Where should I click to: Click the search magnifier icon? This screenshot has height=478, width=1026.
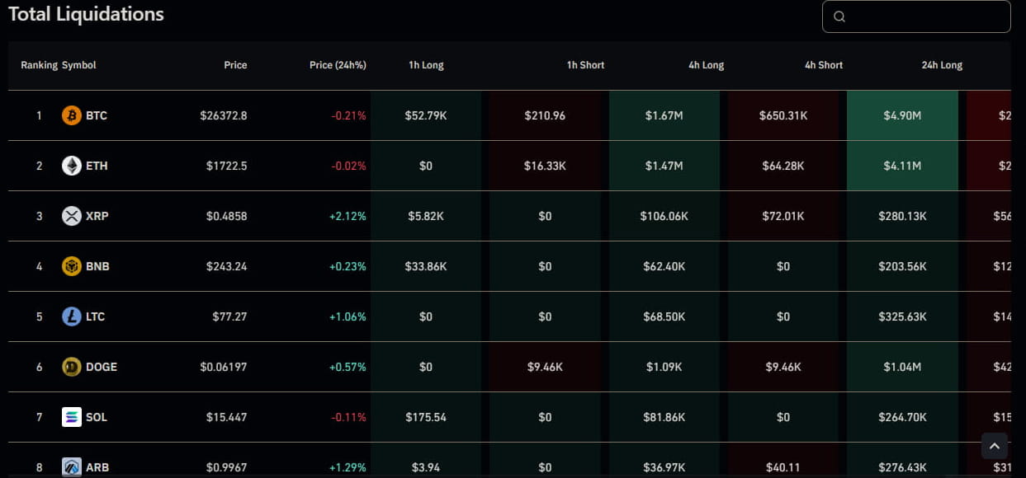click(839, 16)
